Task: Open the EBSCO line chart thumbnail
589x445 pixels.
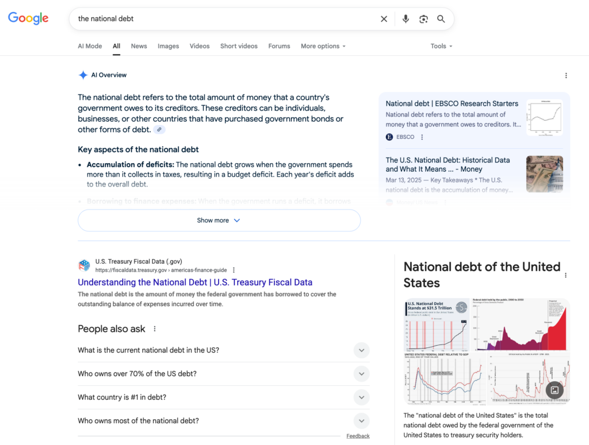Action: click(545, 117)
